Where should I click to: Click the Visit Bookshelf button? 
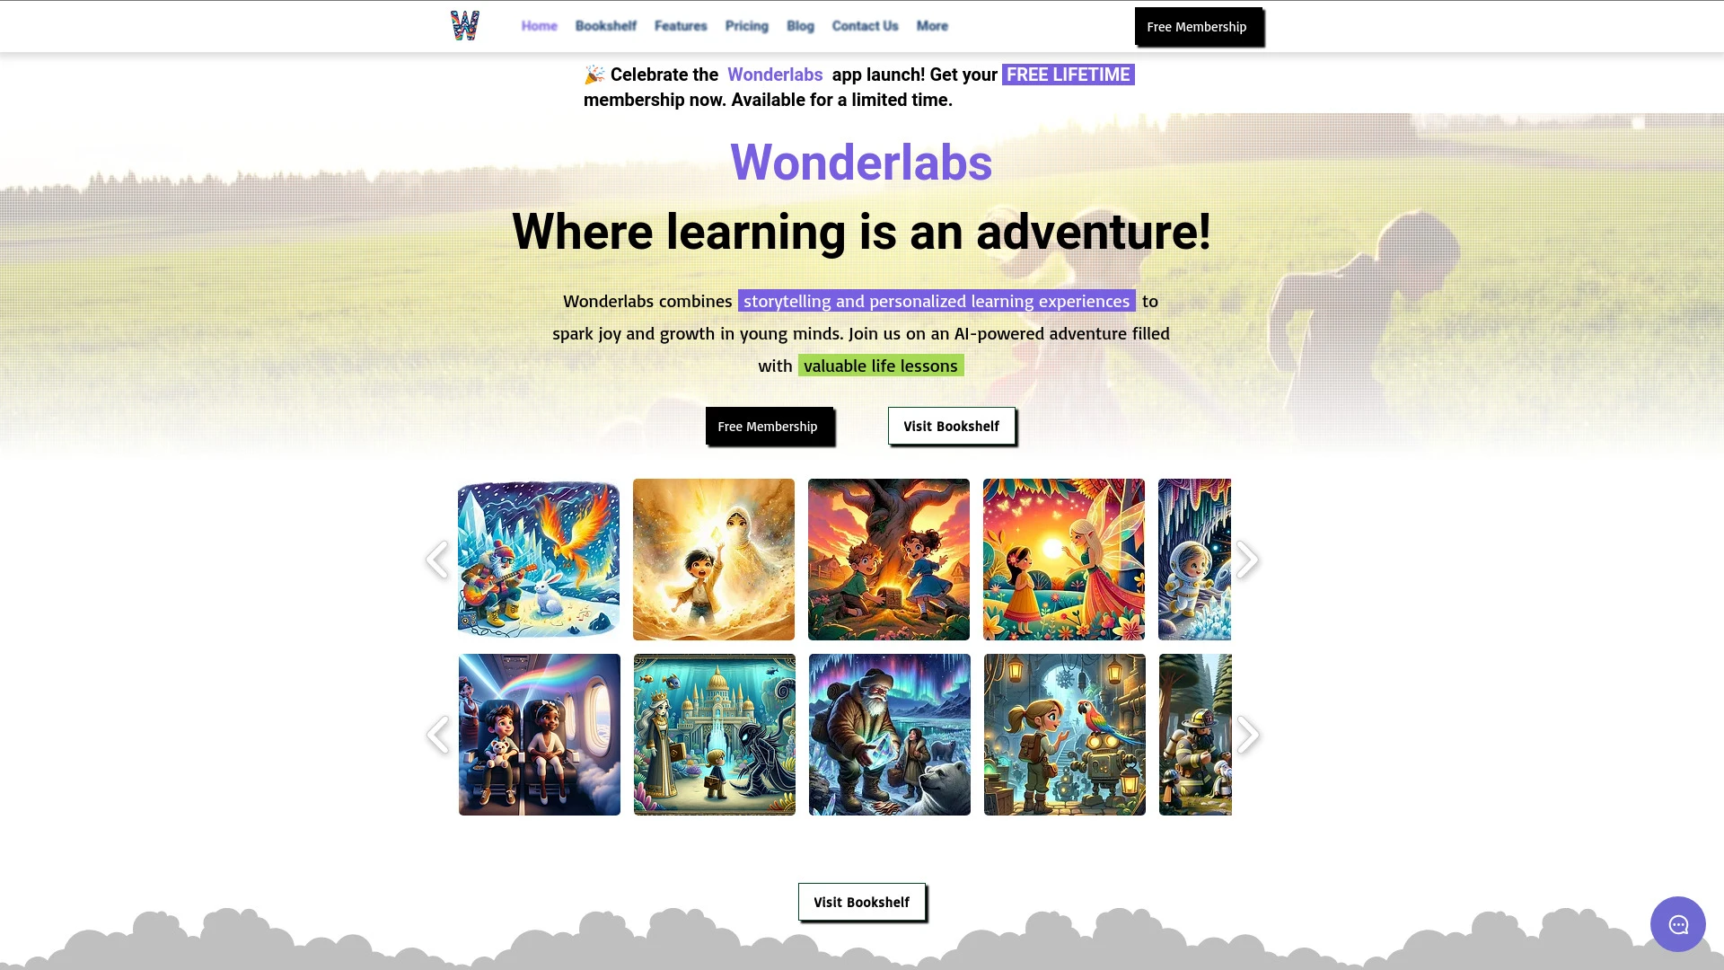(x=951, y=425)
